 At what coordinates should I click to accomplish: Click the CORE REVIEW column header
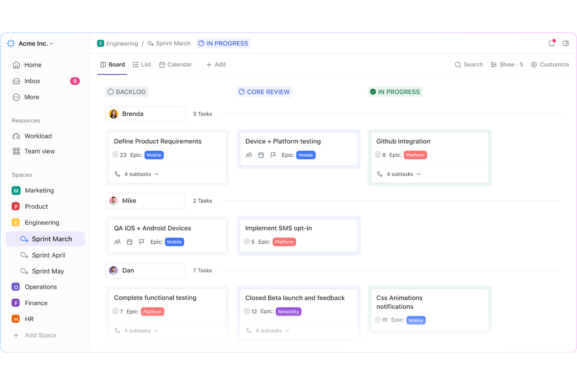(x=265, y=92)
